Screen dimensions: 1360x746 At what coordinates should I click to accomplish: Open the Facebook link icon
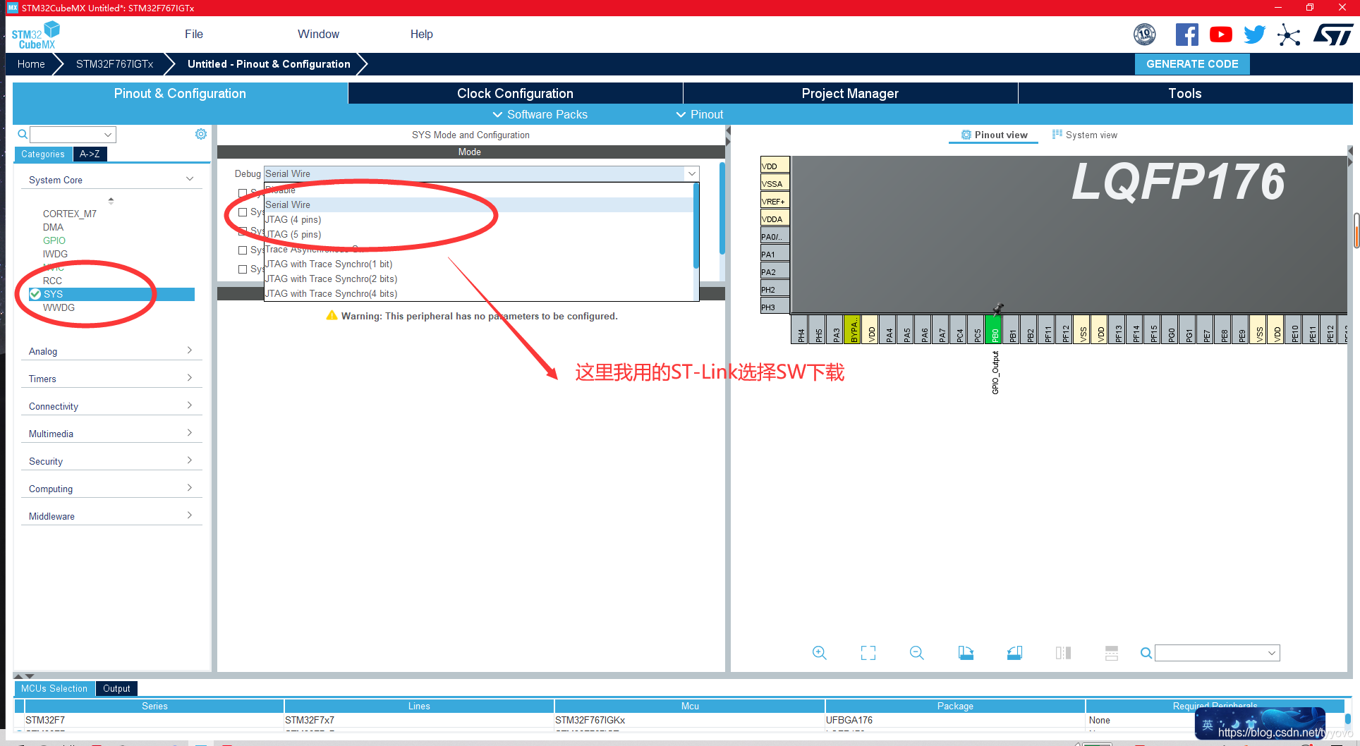click(x=1186, y=35)
